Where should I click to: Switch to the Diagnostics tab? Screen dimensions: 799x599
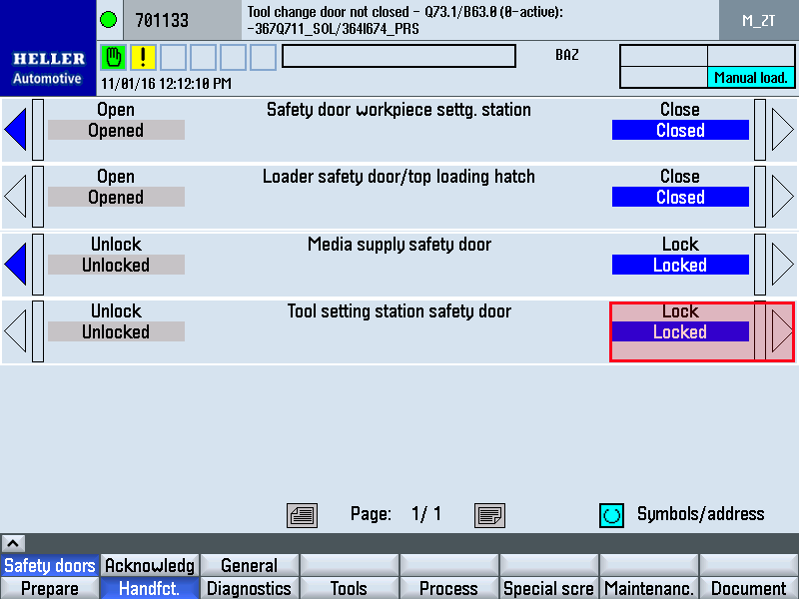[x=249, y=588]
